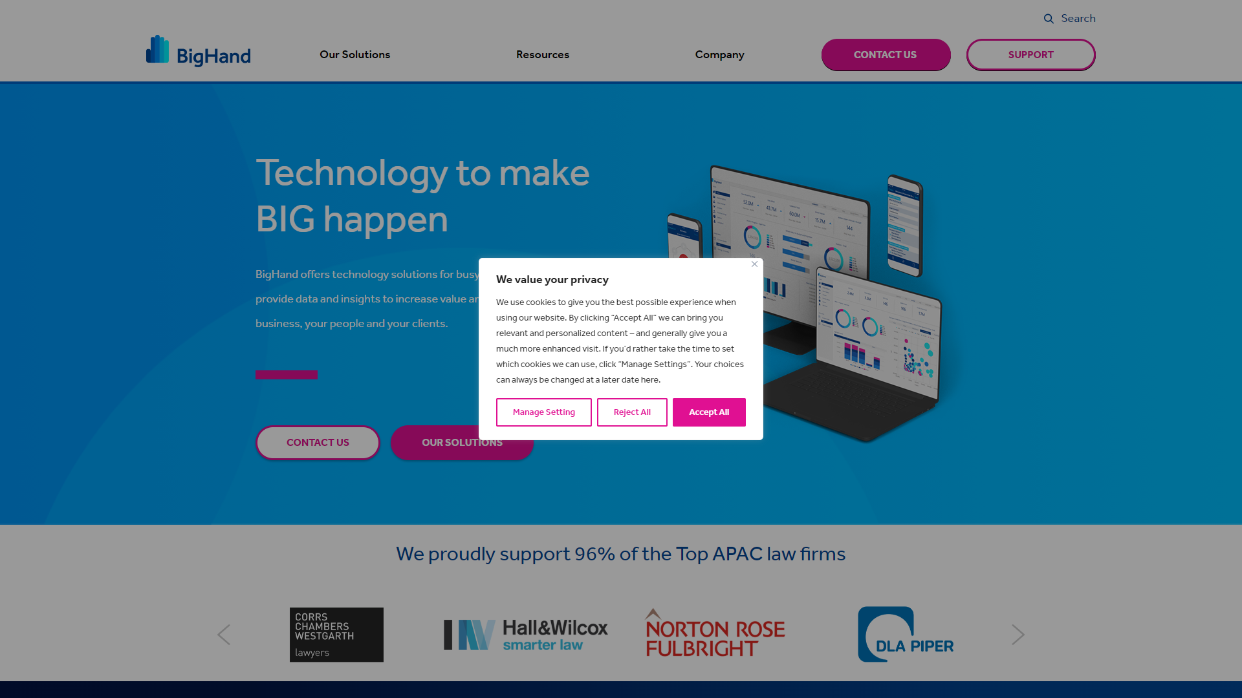Expand the Our Solutions menu
This screenshot has width=1242, height=698.
pyautogui.click(x=355, y=54)
